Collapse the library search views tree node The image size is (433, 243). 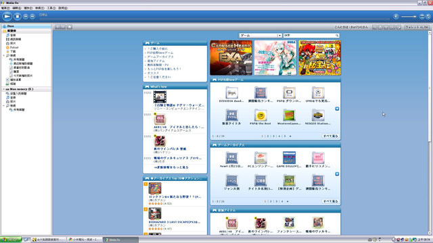[x=3, y=55]
